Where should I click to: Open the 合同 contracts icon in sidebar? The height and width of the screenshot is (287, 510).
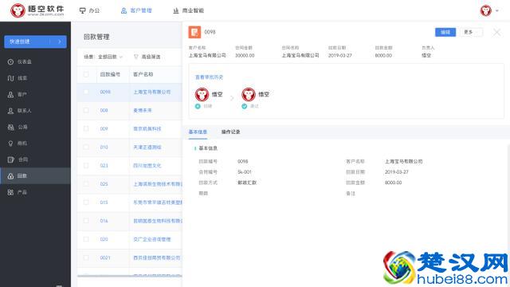coord(10,159)
